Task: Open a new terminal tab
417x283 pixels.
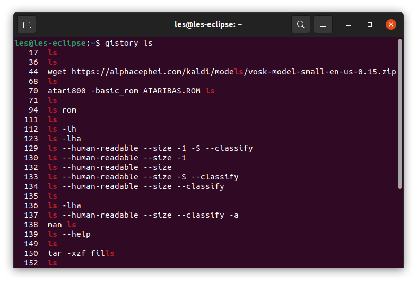Action: click(x=27, y=24)
